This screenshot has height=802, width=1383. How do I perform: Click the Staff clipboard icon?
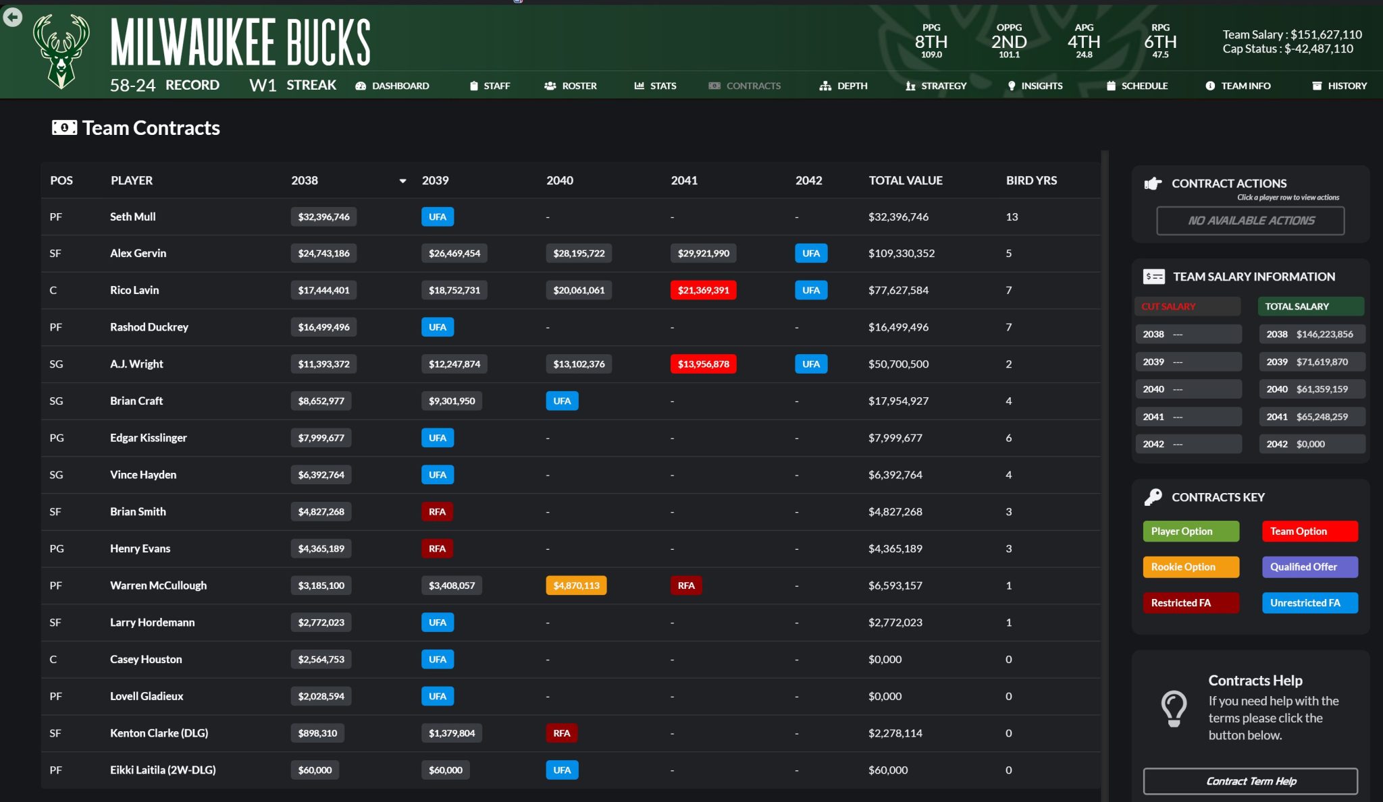pos(473,86)
